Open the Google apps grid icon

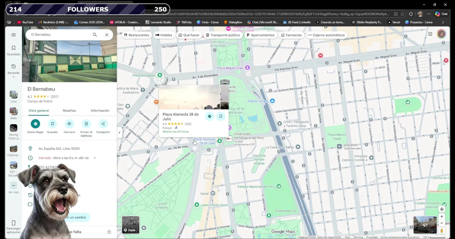pos(430,34)
